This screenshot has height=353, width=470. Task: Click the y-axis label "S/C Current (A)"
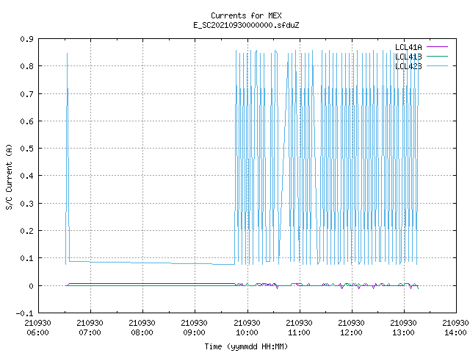click(x=10, y=176)
